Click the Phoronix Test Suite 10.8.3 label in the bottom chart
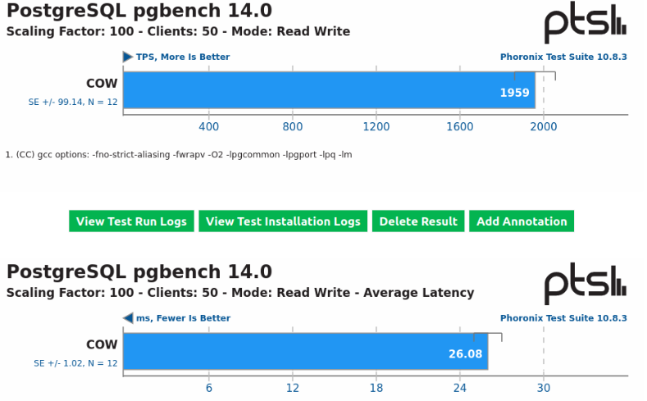 (x=563, y=318)
